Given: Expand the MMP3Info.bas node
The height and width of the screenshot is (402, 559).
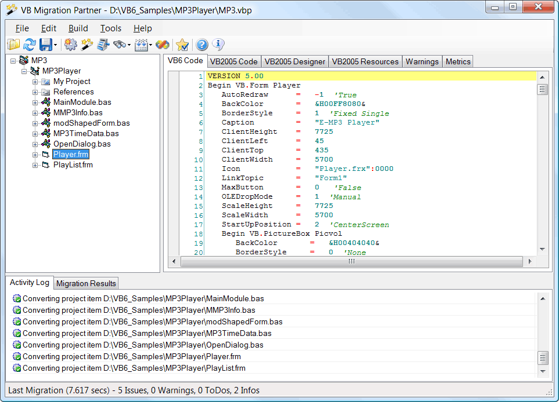Looking at the screenshot, I should 35,113.
